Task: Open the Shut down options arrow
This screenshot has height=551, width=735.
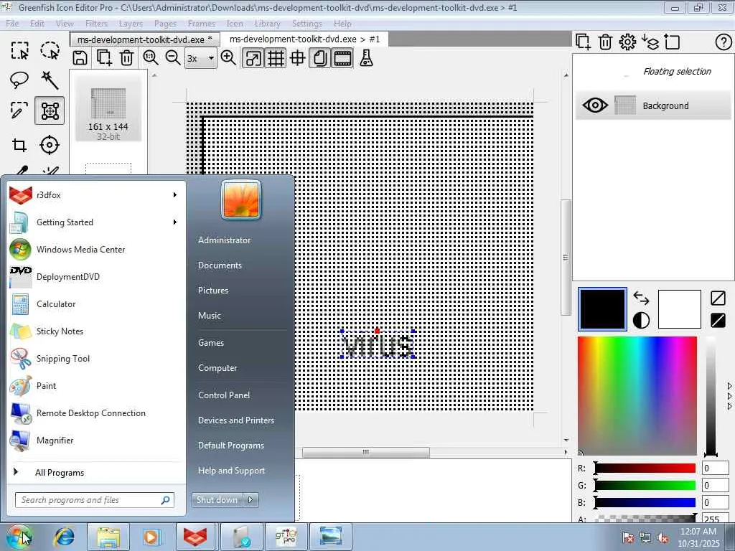Action: pos(251,500)
